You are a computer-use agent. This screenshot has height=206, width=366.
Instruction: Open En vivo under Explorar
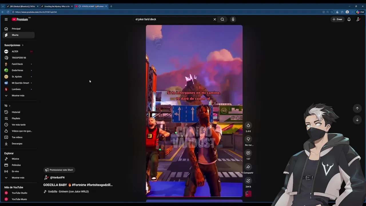(x=19, y=171)
